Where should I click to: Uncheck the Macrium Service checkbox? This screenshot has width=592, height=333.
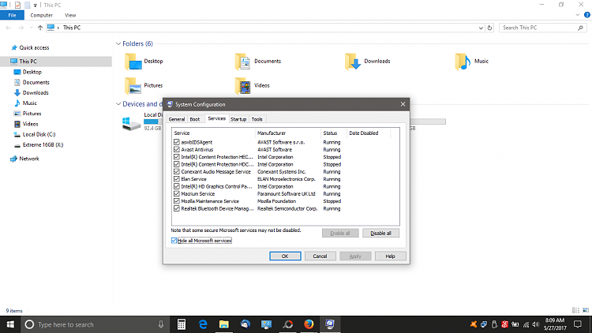tap(176, 193)
